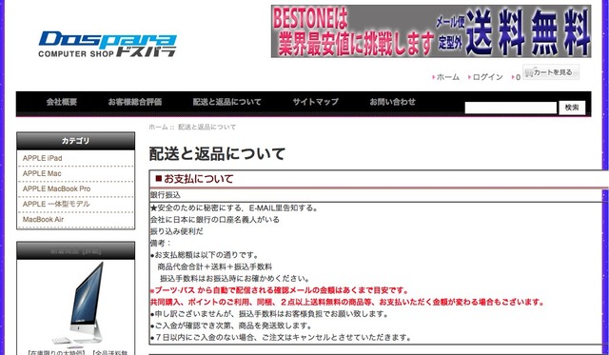
Task: Click the カテゴリ sidebar header
Action: tap(76, 141)
